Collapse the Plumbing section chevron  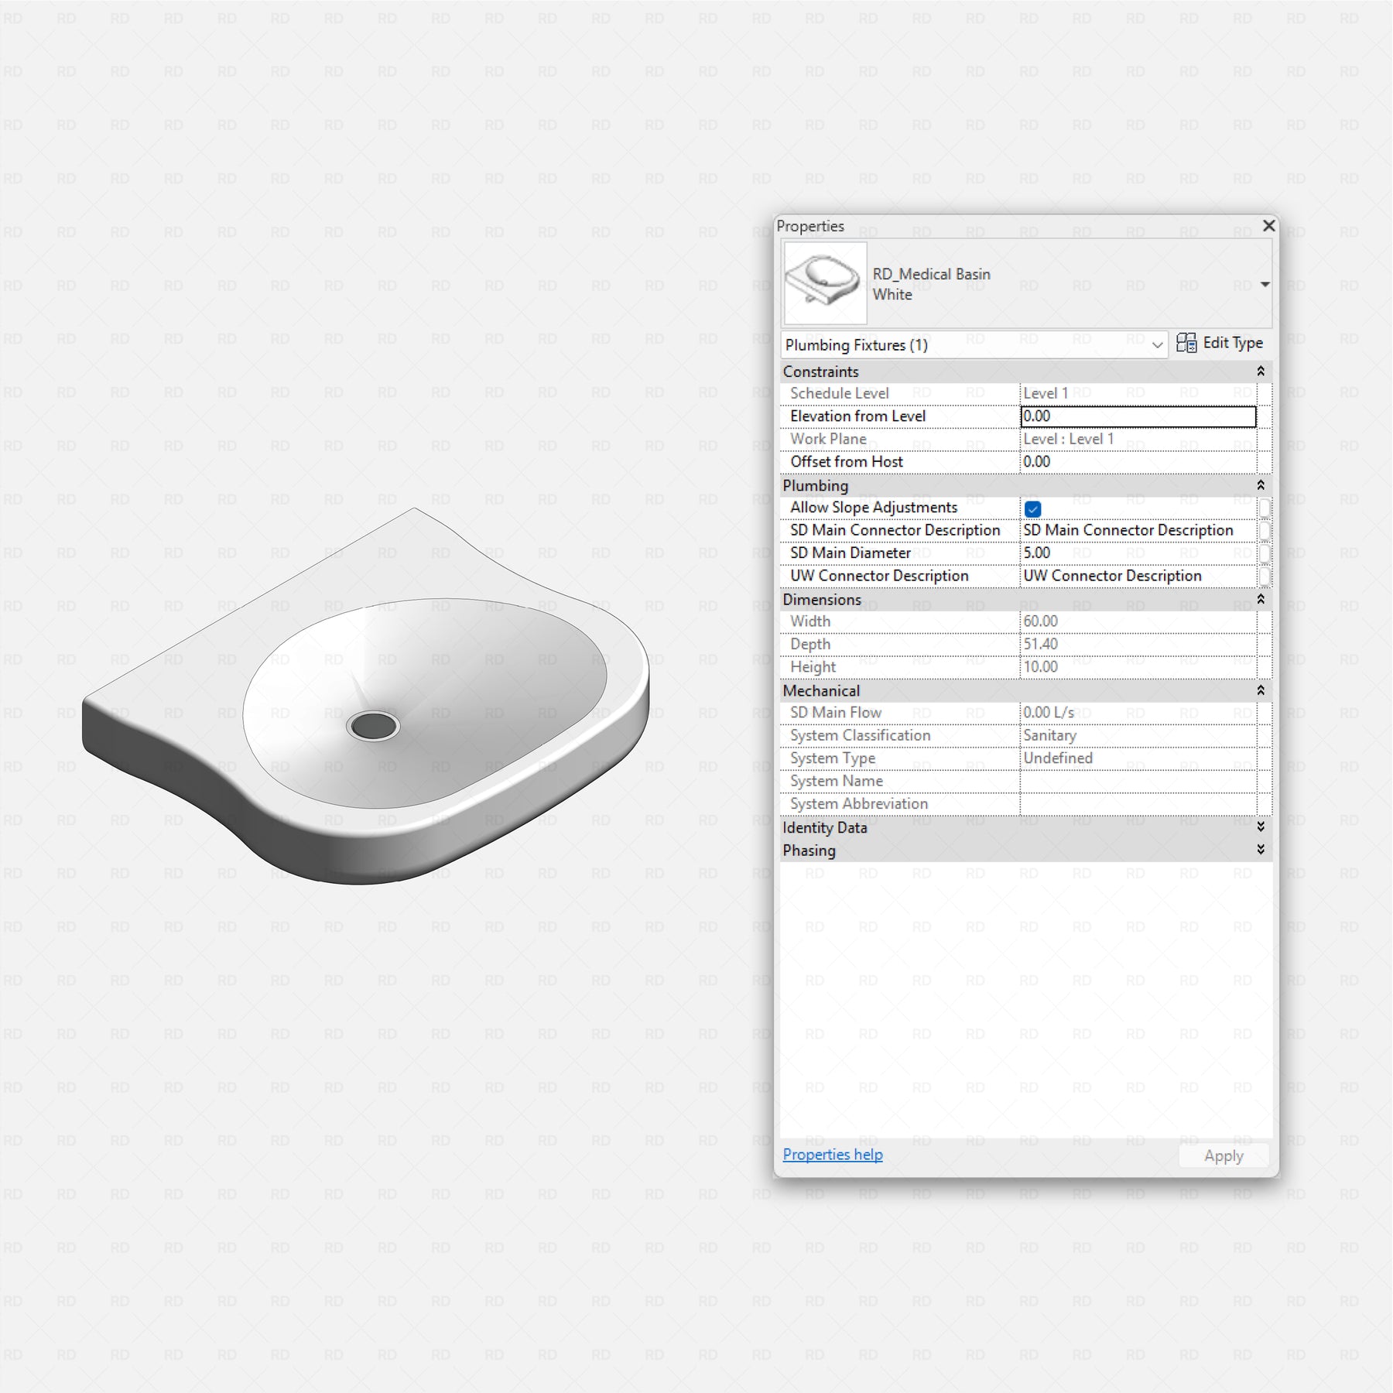pyautogui.click(x=1260, y=485)
